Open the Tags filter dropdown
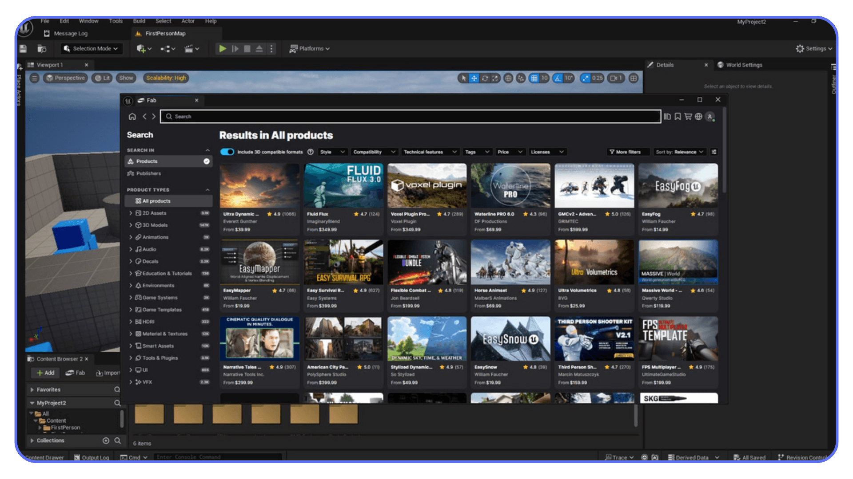This screenshot has width=853, height=479. point(477,152)
